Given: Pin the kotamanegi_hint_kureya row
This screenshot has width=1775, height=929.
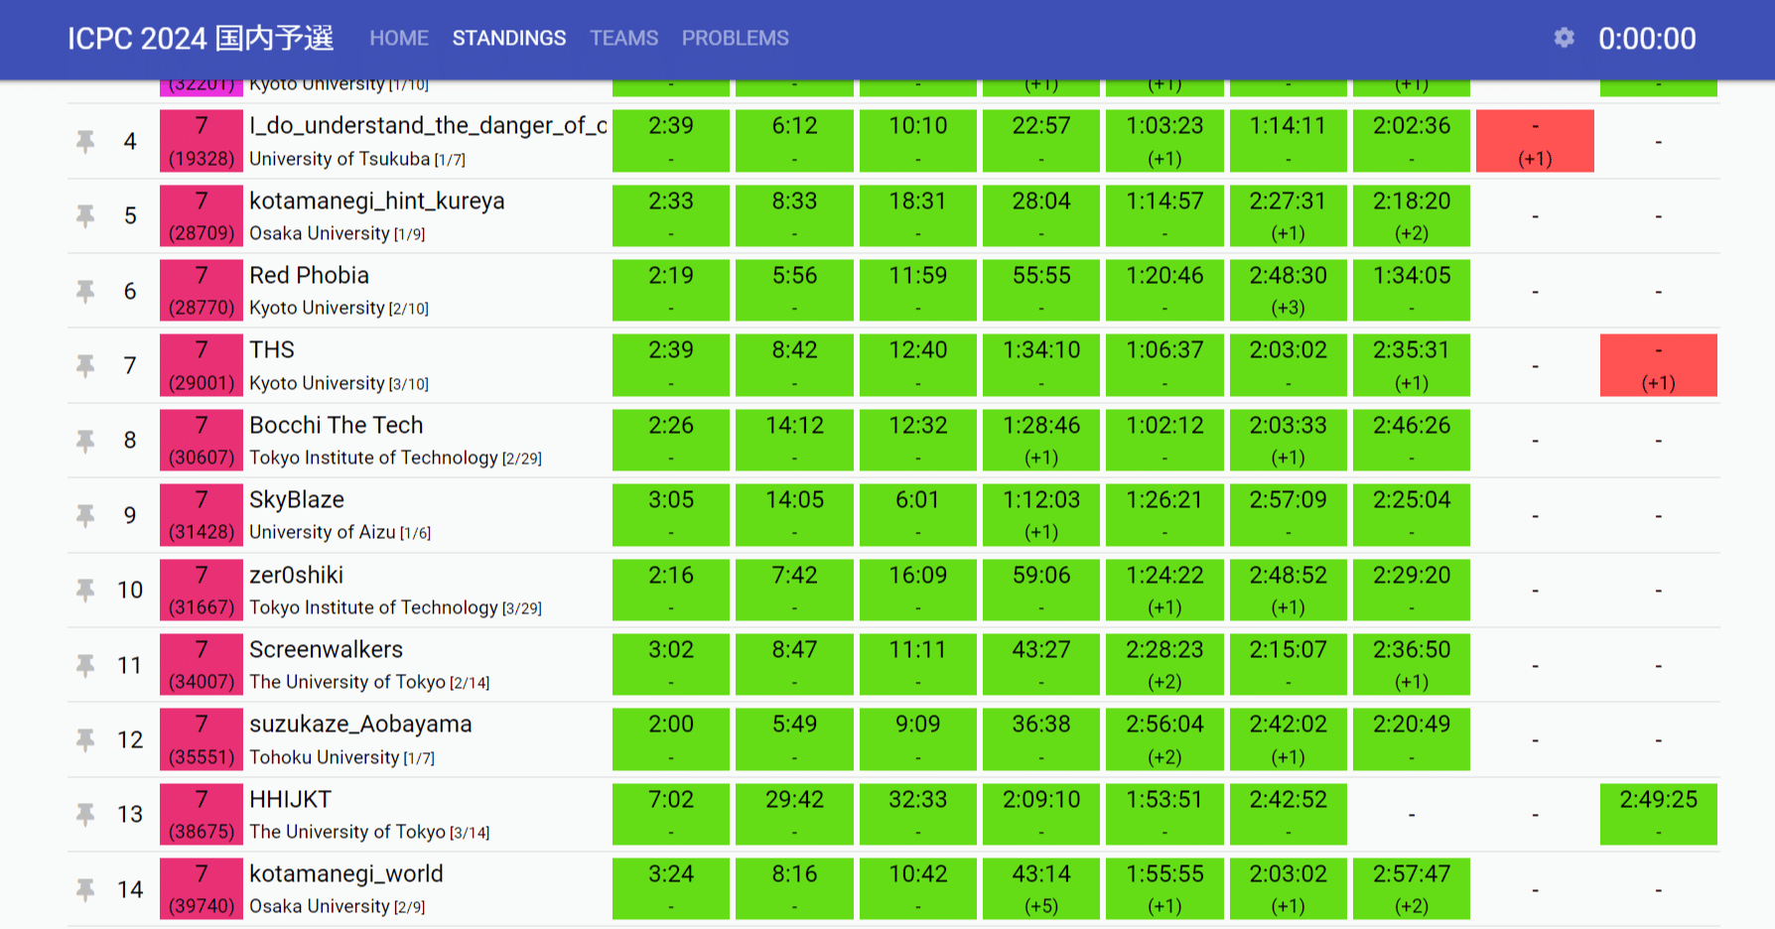Looking at the screenshot, I should 85,216.
